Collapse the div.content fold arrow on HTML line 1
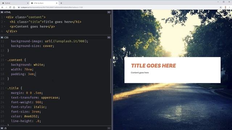The image size is (232, 130). point(5,17)
